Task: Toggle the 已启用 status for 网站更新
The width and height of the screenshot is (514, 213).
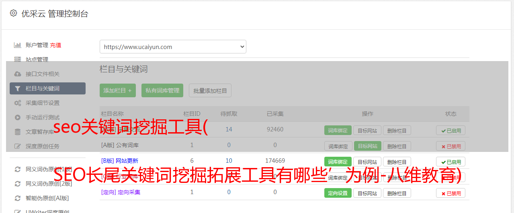Action: coord(451,162)
